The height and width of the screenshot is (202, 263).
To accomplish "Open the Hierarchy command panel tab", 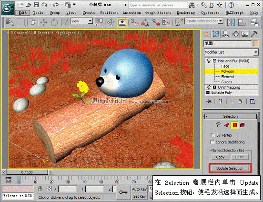I will [225, 34].
